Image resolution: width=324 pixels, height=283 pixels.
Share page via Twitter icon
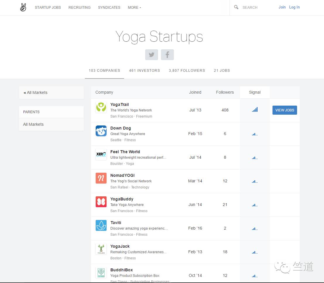pyautogui.click(x=151, y=55)
